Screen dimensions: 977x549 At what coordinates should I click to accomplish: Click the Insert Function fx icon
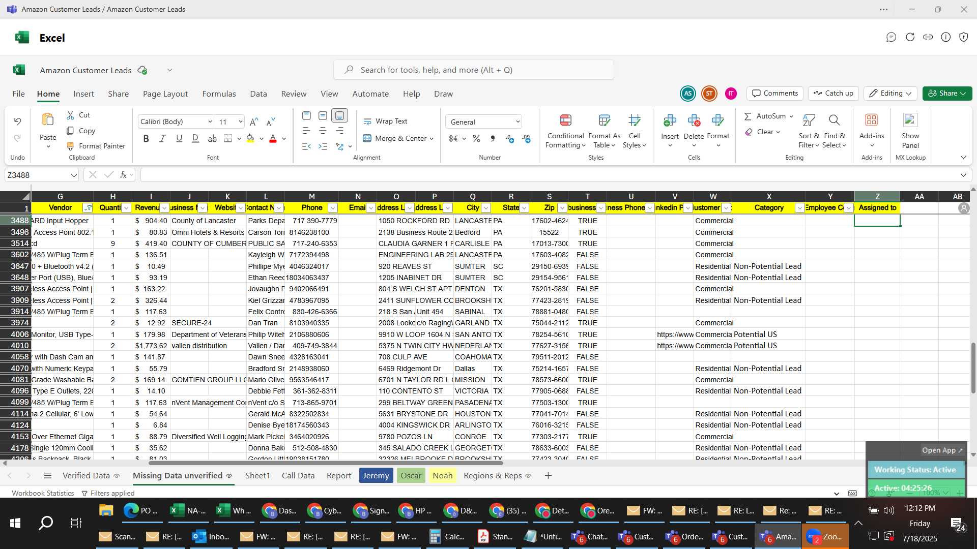(x=123, y=175)
